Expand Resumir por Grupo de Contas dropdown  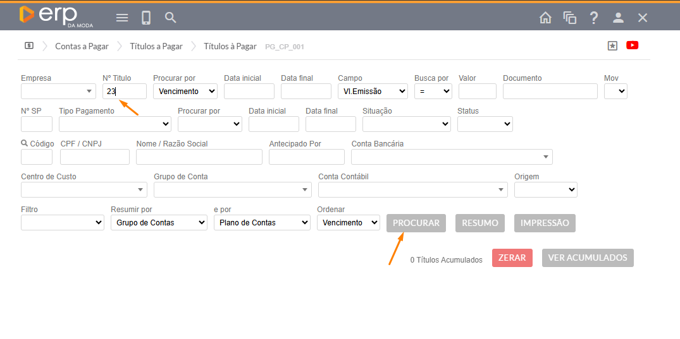159,223
